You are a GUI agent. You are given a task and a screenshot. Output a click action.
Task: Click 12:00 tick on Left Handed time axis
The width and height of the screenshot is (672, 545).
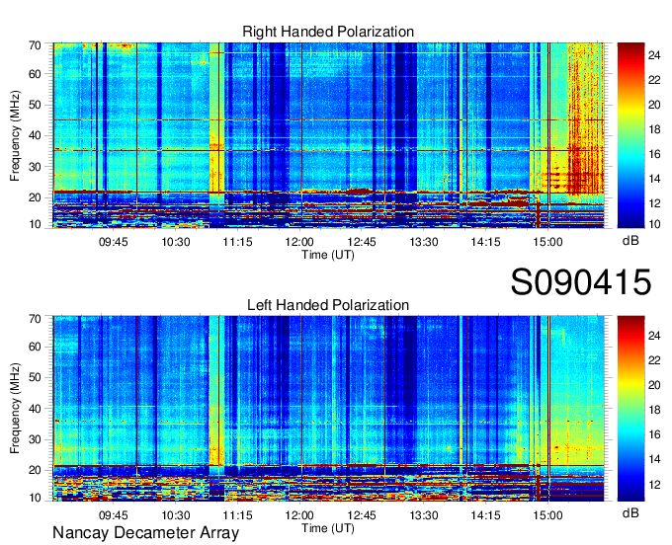point(299,515)
